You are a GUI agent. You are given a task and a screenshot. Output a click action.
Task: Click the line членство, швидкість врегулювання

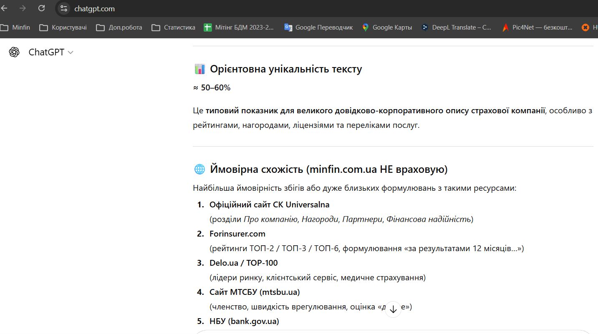(x=311, y=307)
